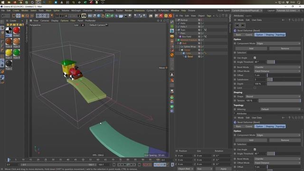Click the orange icon in viewport side palette
The height and width of the screenshot is (171, 304).
pyautogui.click(x=172, y=55)
